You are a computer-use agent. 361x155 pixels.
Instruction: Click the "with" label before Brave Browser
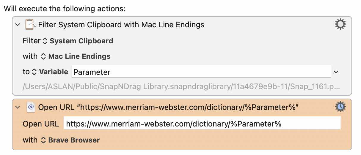click(30, 140)
